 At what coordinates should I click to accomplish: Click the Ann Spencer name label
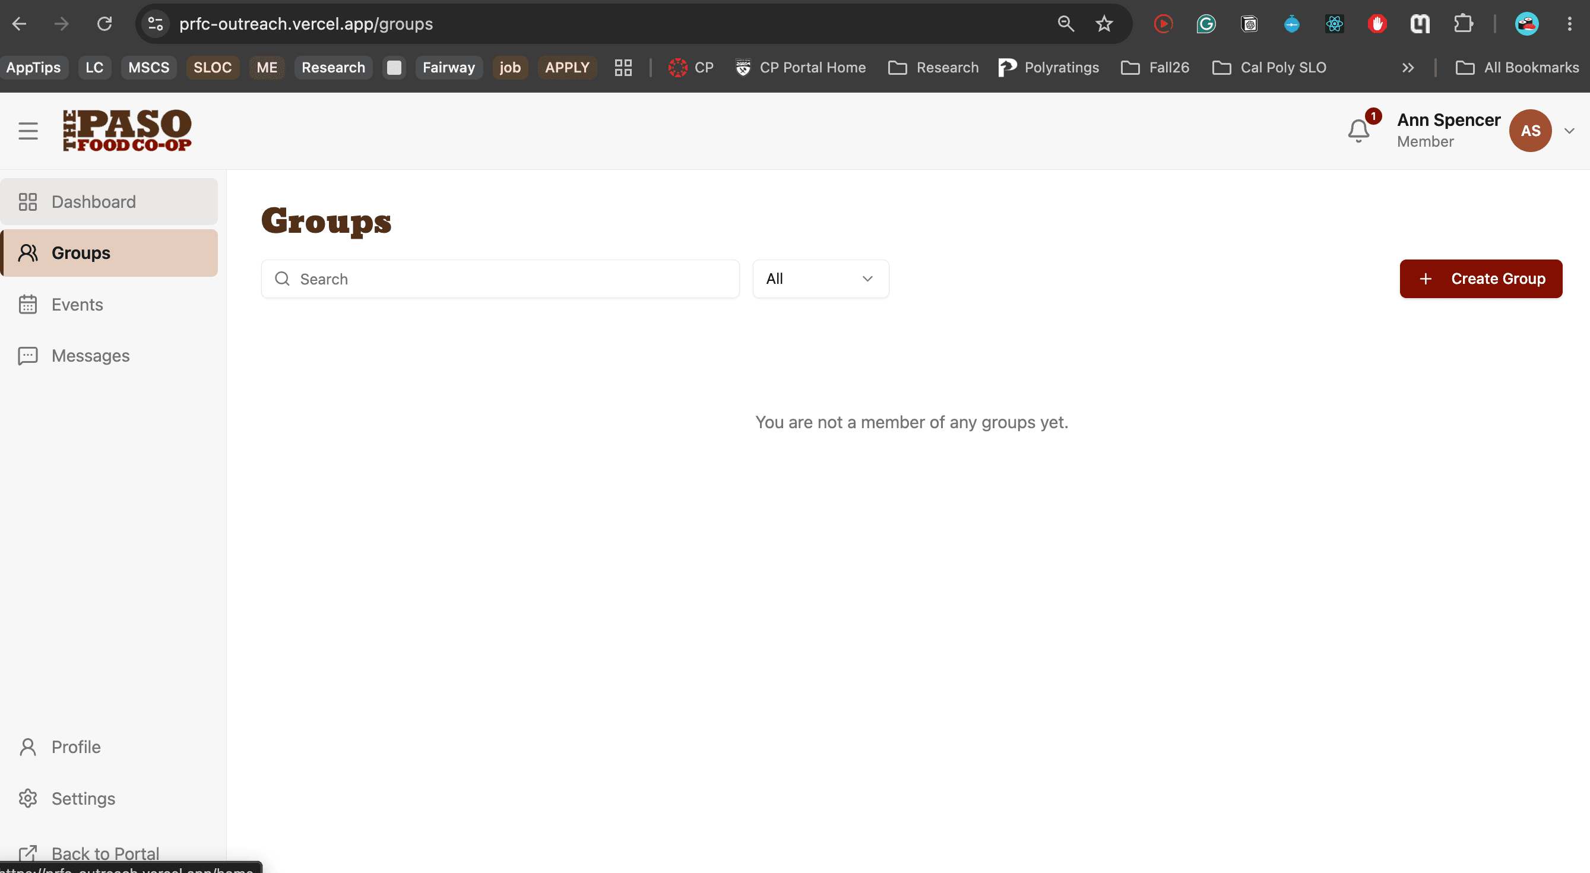1449,120
